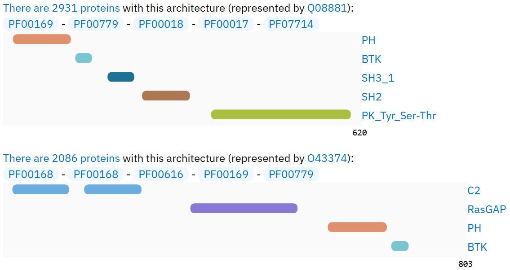Click the PF00779 tag in first architecture
Viewport: 510px width, 270px height.
[x=96, y=24]
